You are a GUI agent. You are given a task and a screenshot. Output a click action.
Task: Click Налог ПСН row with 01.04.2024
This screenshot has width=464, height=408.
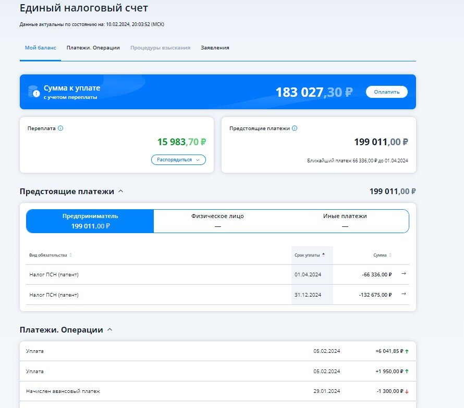pos(217,274)
